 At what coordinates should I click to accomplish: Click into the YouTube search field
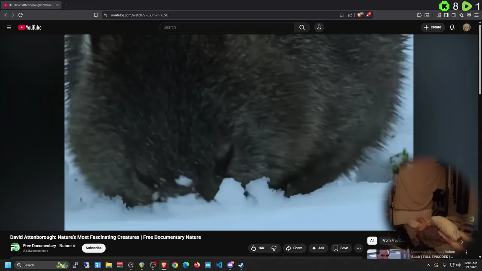tap(227, 27)
